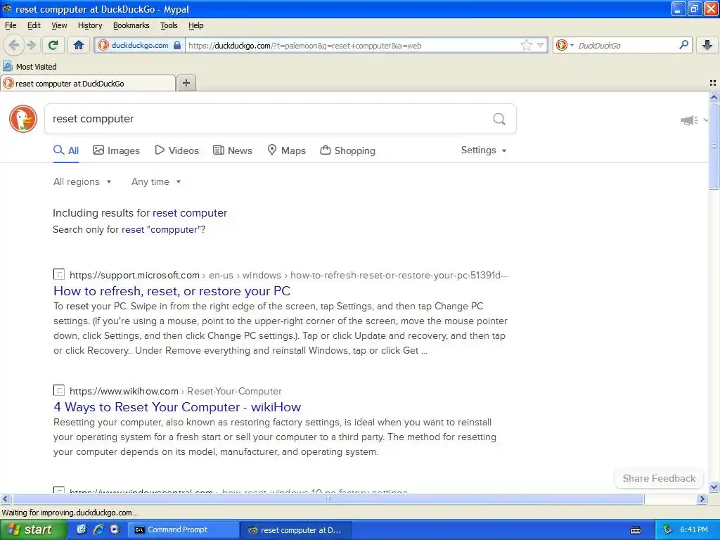Reload the page with the refresh button
This screenshot has width=720, height=540.
[x=53, y=45]
